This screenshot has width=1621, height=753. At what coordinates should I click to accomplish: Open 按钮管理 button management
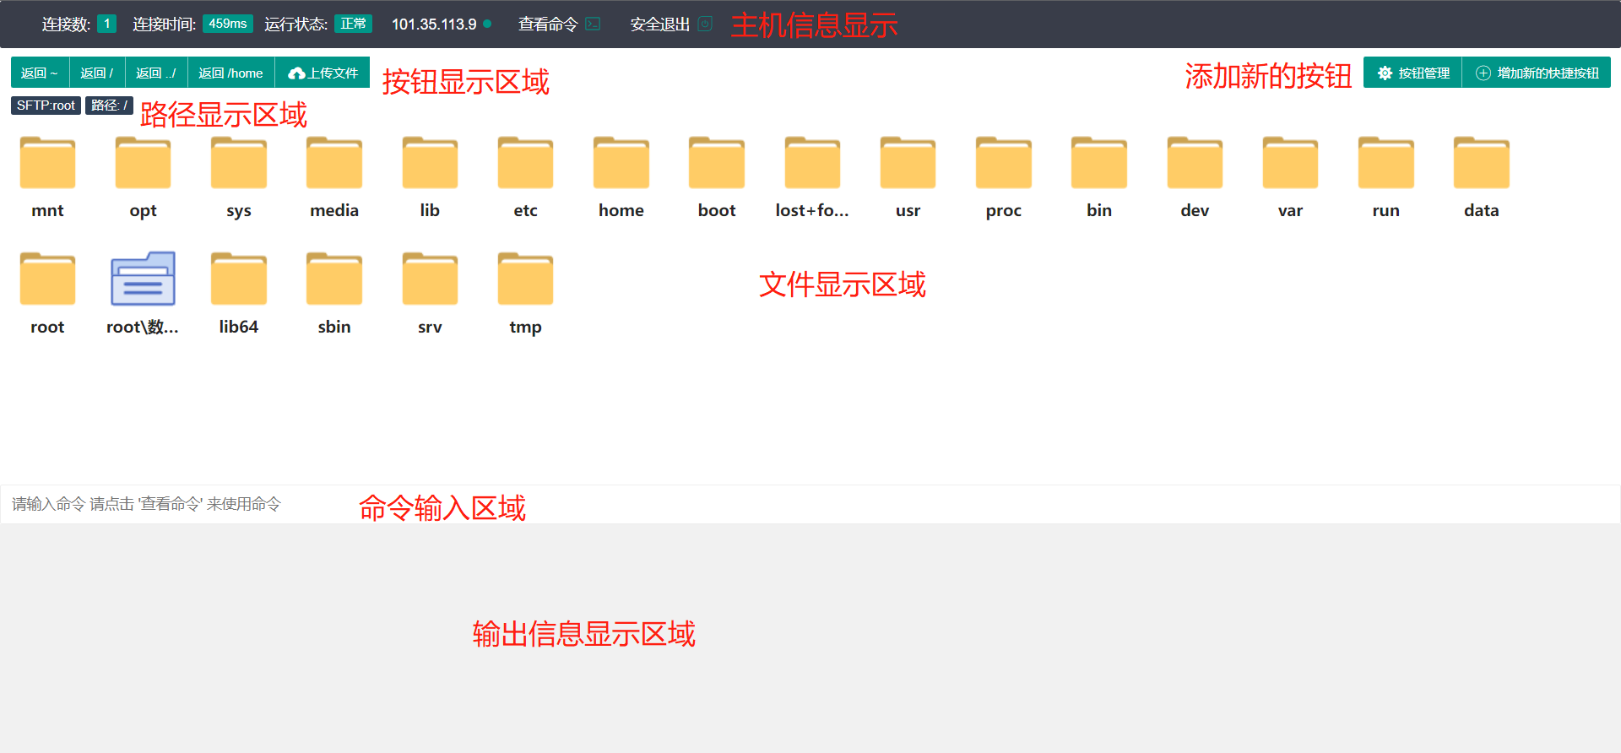point(1412,73)
